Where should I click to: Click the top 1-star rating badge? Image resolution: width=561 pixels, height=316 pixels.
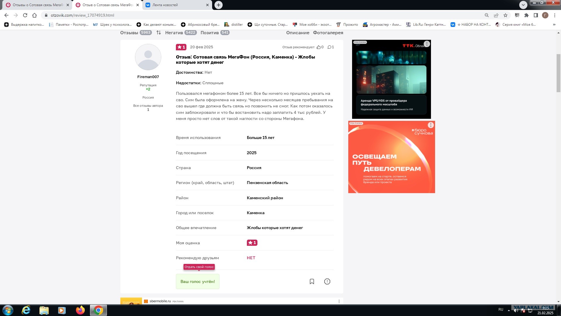tap(181, 47)
